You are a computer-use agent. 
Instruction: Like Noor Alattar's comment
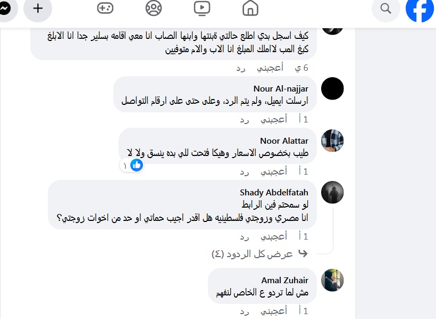274,171
